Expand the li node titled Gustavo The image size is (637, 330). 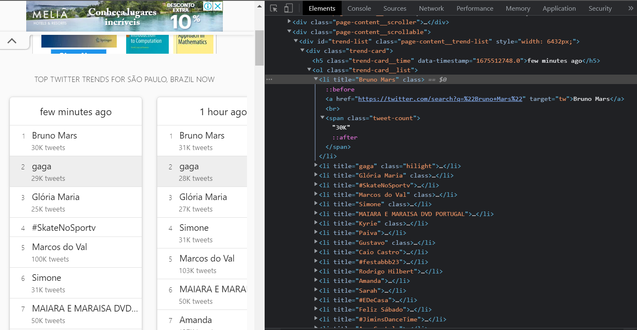click(316, 242)
